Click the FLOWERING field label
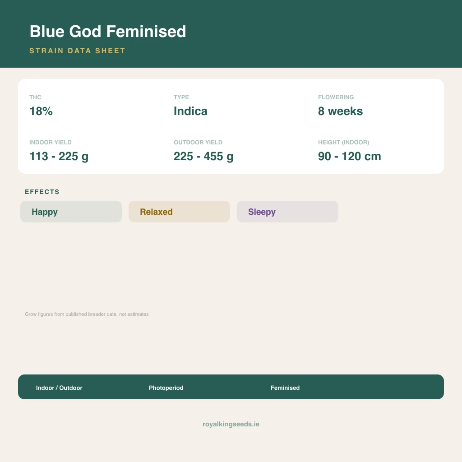 tap(336, 97)
